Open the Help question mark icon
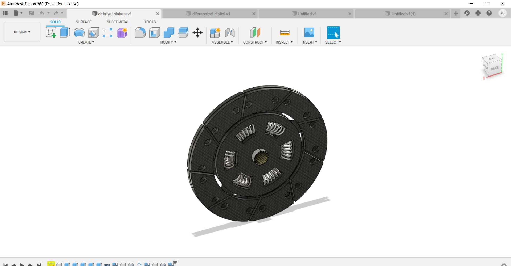 coord(489,13)
